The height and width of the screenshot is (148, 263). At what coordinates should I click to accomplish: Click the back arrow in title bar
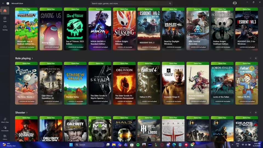coord(3,3)
